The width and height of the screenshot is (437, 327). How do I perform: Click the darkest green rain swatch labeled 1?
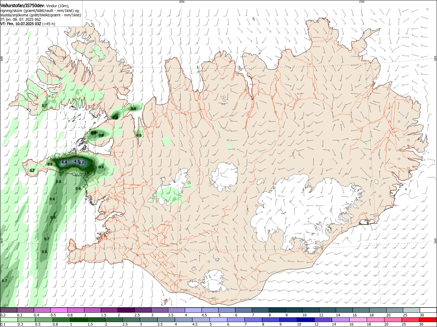coord(78,320)
